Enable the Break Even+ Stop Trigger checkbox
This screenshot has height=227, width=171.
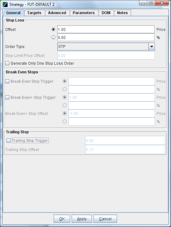pyautogui.click(x=7, y=98)
